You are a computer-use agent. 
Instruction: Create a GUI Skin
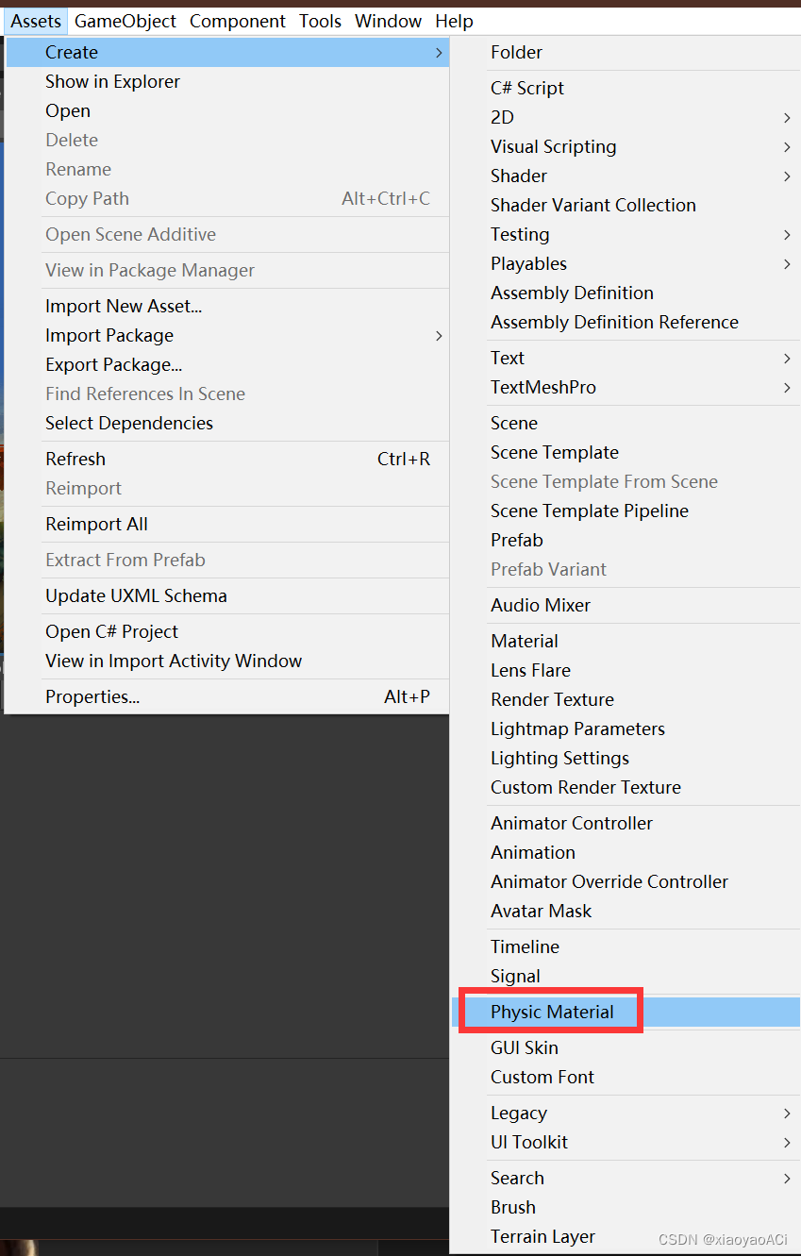point(626,1047)
